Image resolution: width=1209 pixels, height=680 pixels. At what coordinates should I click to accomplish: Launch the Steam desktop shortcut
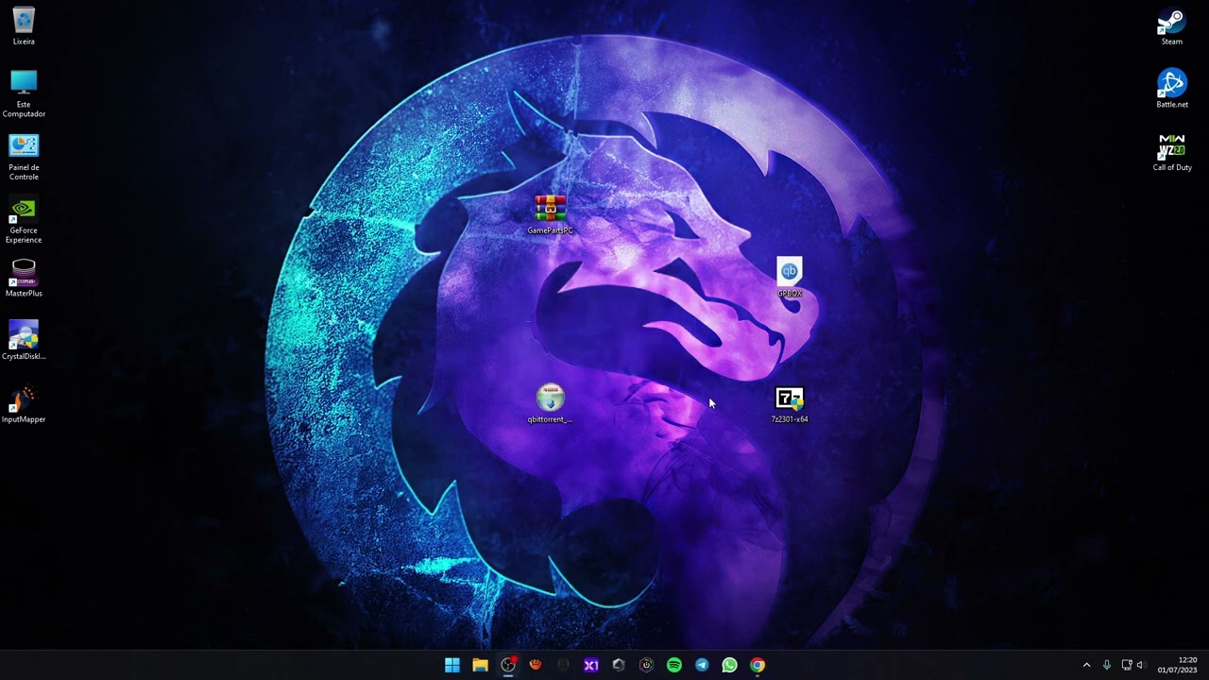(x=1172, y=26)
